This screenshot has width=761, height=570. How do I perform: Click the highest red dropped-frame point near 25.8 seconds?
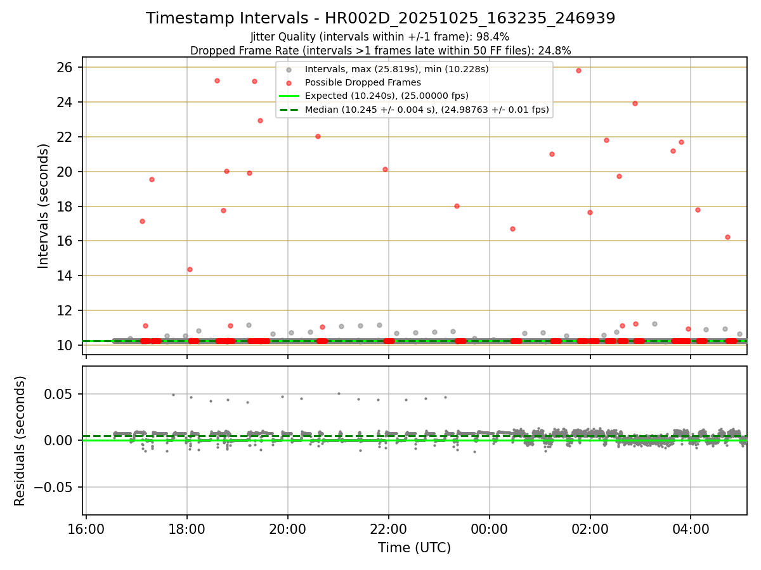point(578,70)
